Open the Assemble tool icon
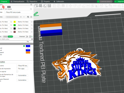This screenshot has width=124, height=93. tap(119, 6)
